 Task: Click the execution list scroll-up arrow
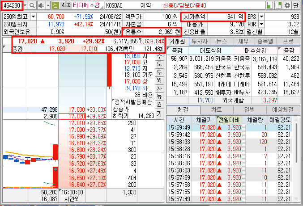(296, 120)
